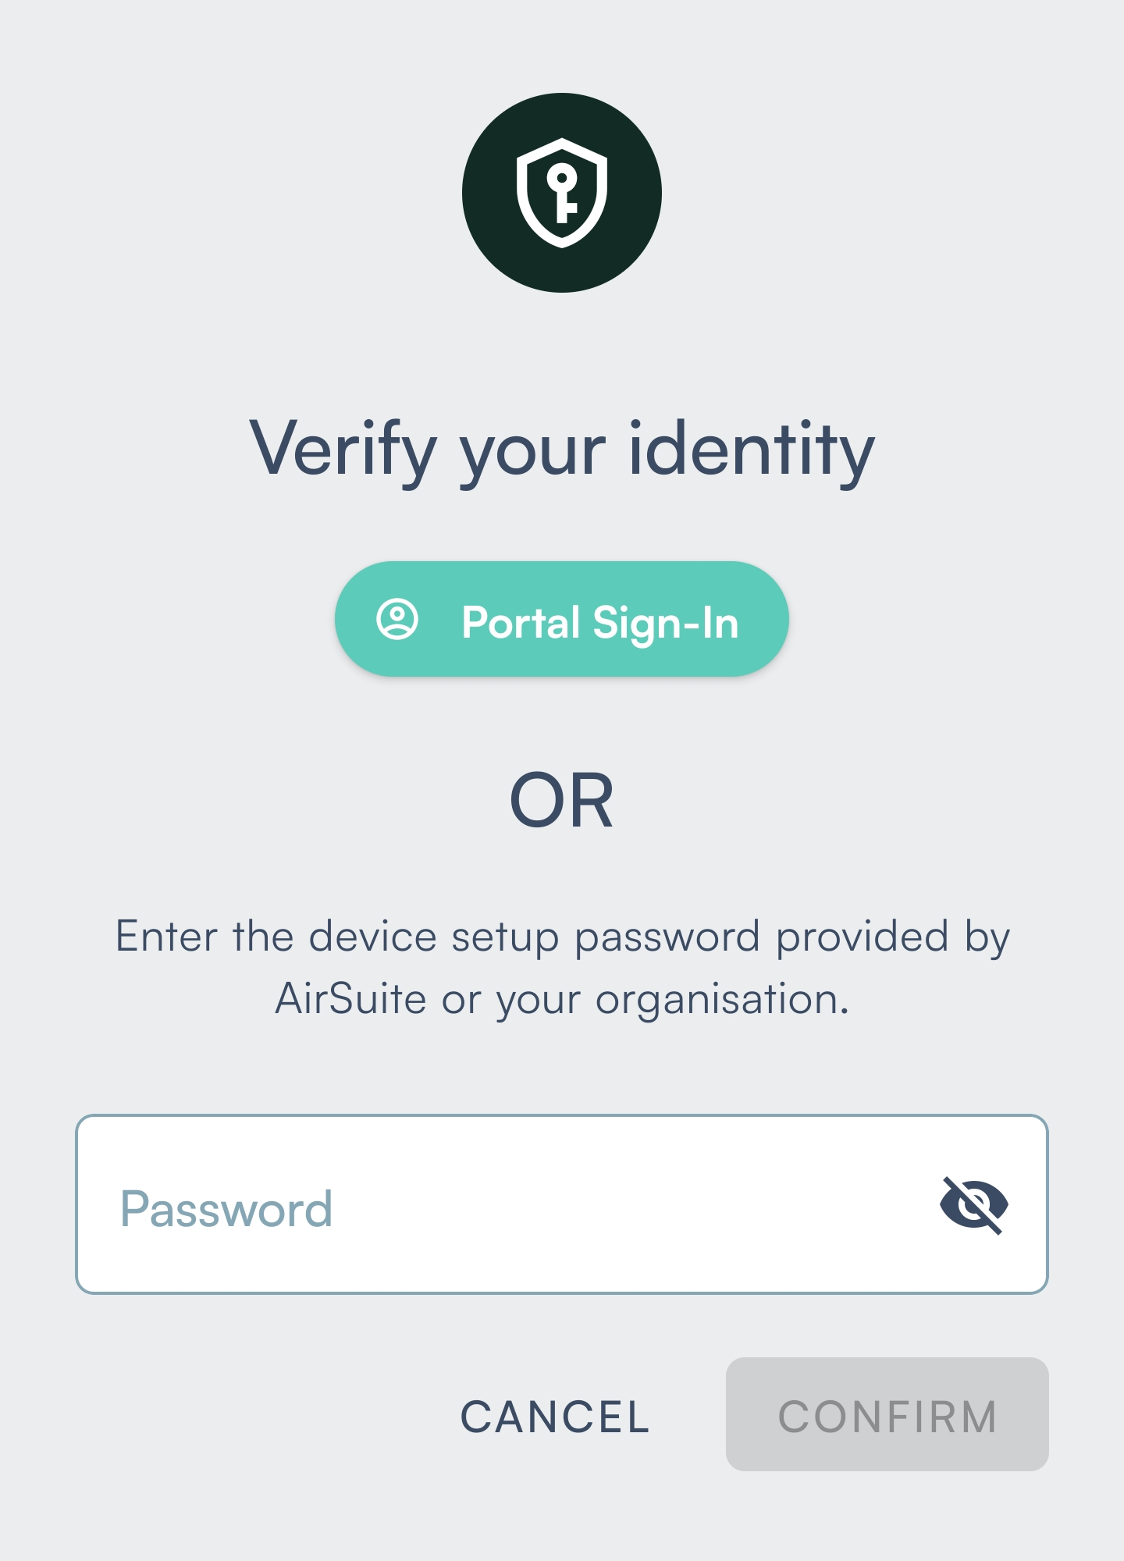Click the device setup password instruction text
1124x1561 pixels.
click(x=562, y=967)
